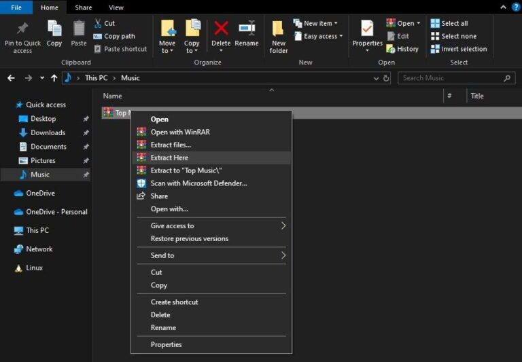Viewport: 522px width, 362px height.
Task: Click the Copy icon in Clipboard group
Action: click(x=54, y=29)
